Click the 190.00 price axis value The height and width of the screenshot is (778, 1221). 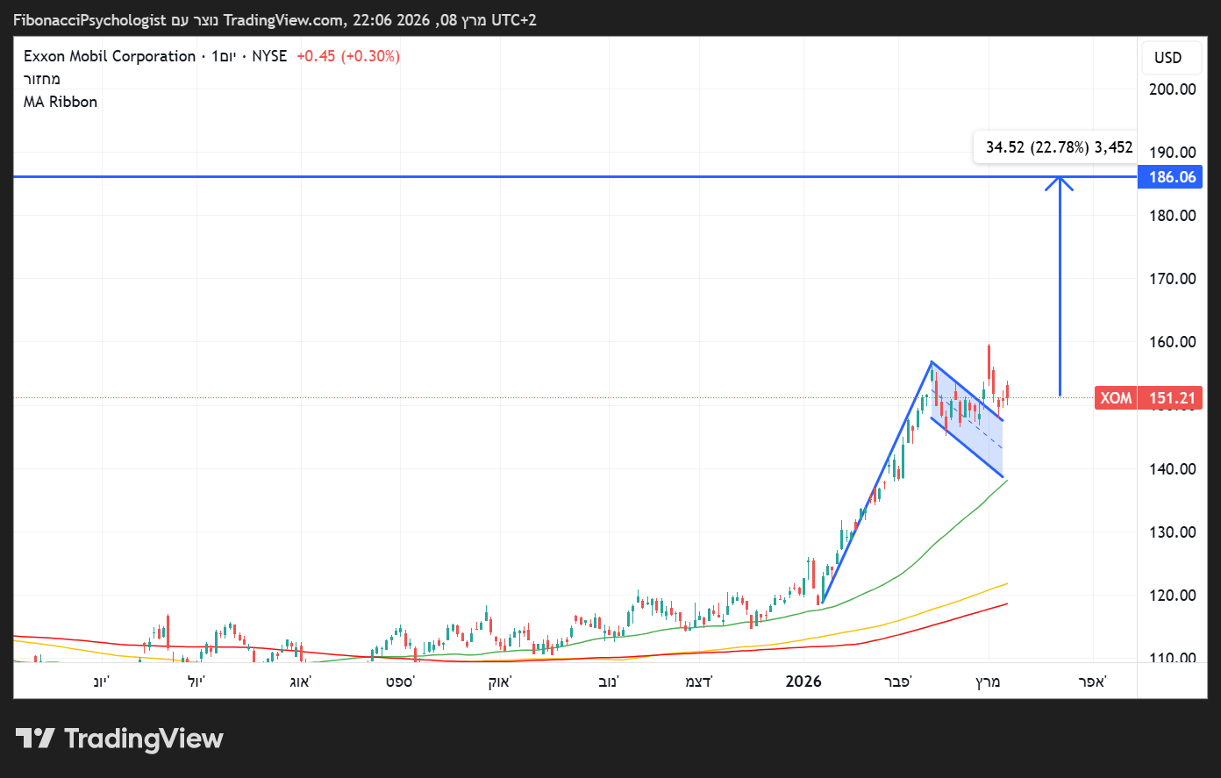pyautogui.click(x=1173, y=153)
